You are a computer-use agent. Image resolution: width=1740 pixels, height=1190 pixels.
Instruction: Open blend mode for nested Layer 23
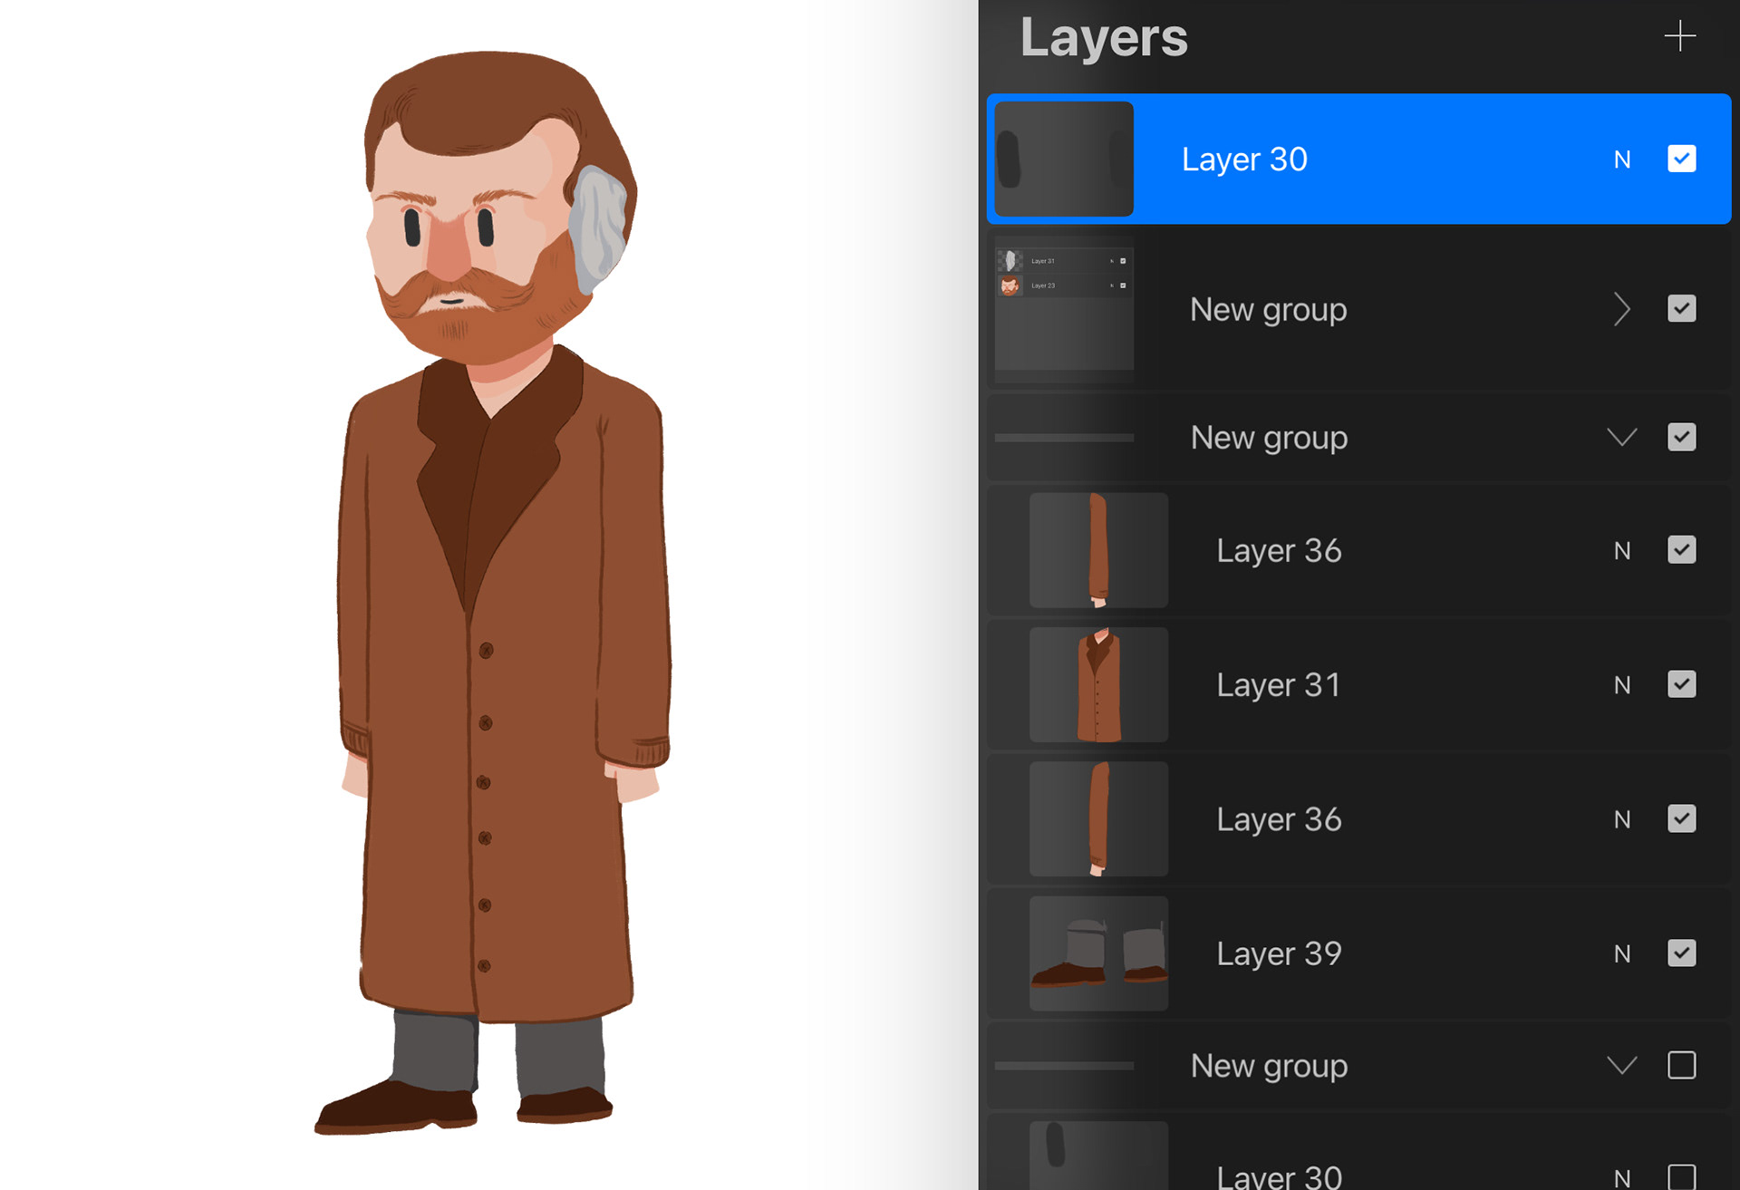coord(1112,285)
